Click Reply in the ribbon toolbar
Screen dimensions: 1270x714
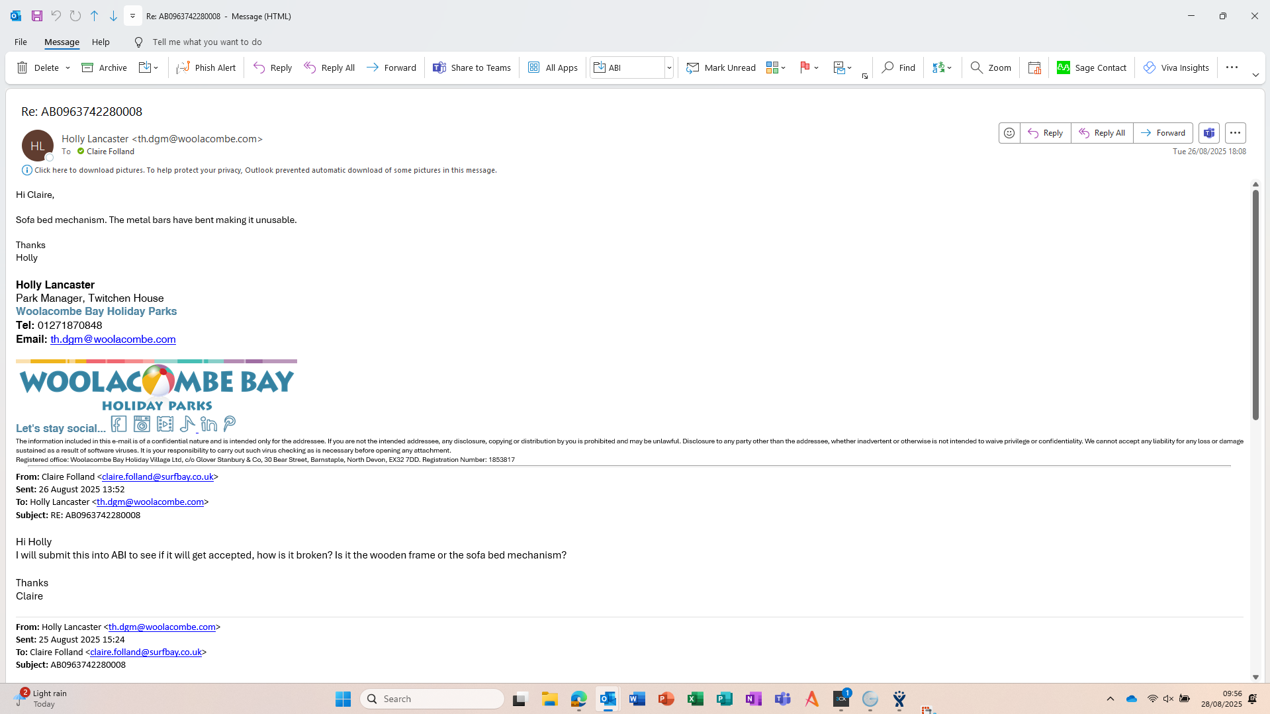(x=273, y=67)
